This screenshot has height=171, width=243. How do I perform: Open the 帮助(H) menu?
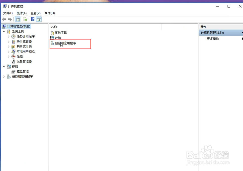coord(50,13)
